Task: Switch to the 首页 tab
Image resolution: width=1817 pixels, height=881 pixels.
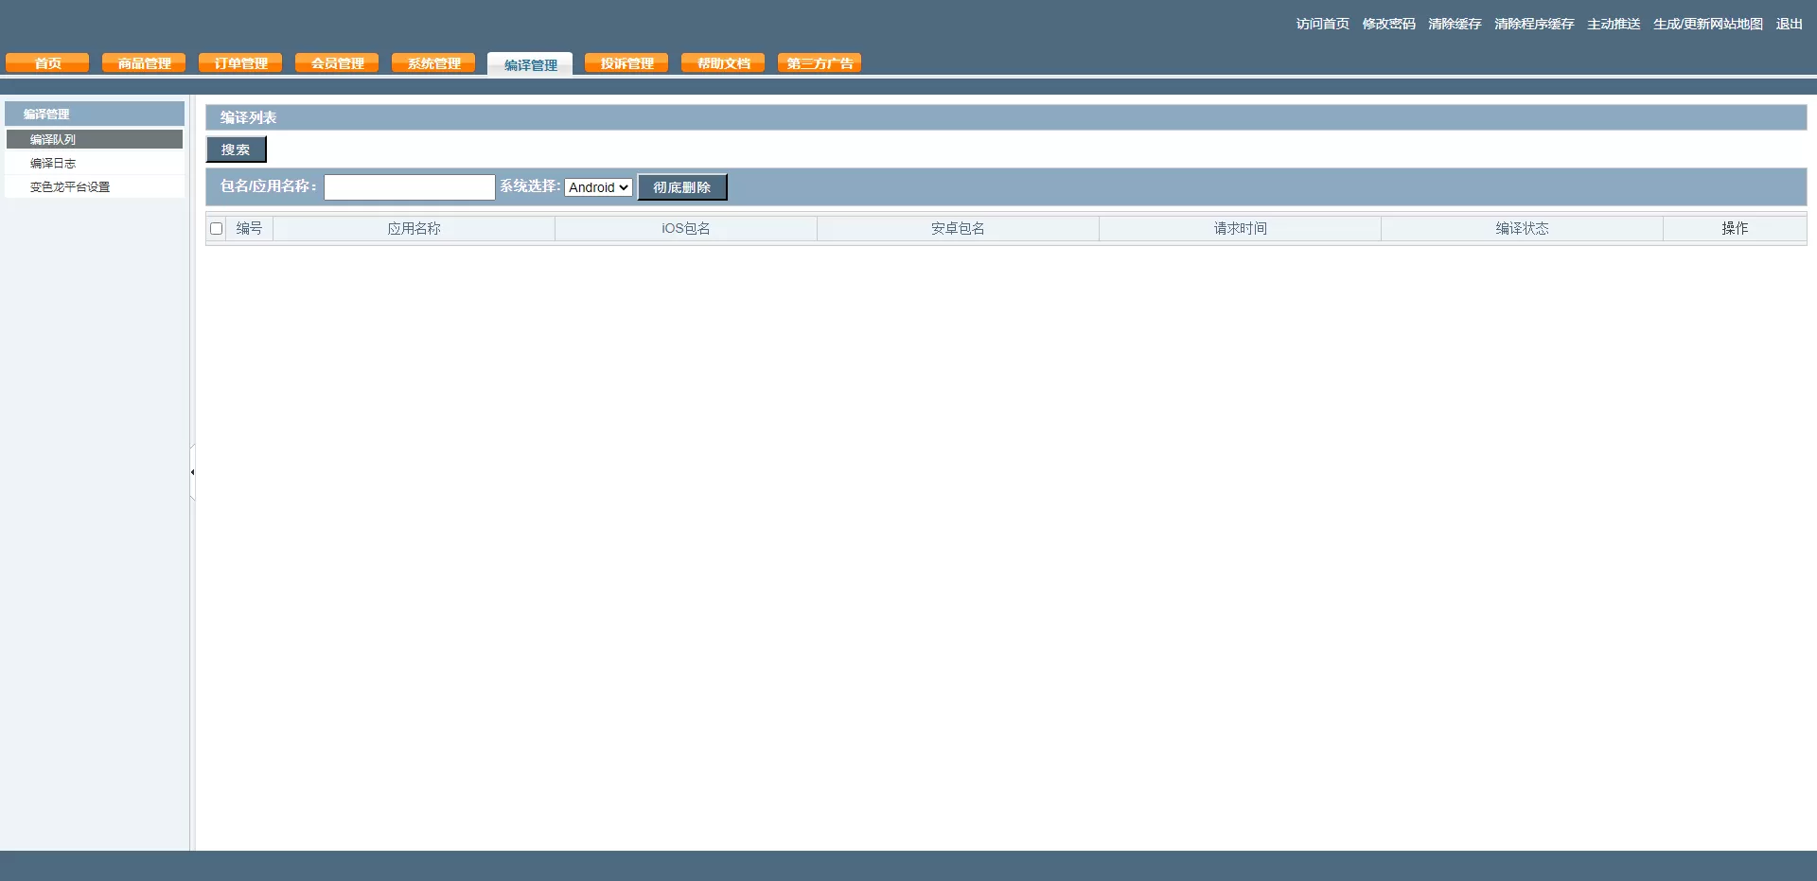Action: (47, 63)
